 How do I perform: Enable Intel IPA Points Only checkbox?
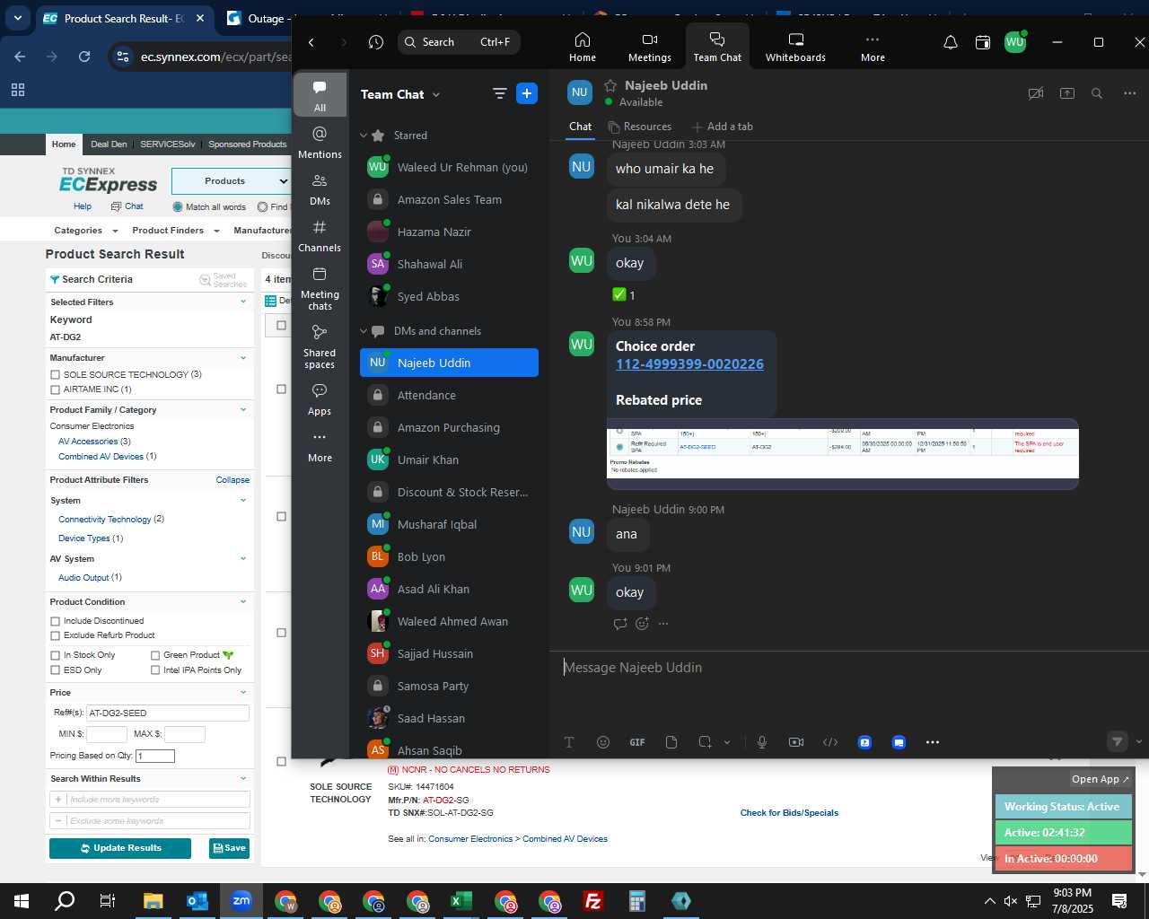coord(155,670)
